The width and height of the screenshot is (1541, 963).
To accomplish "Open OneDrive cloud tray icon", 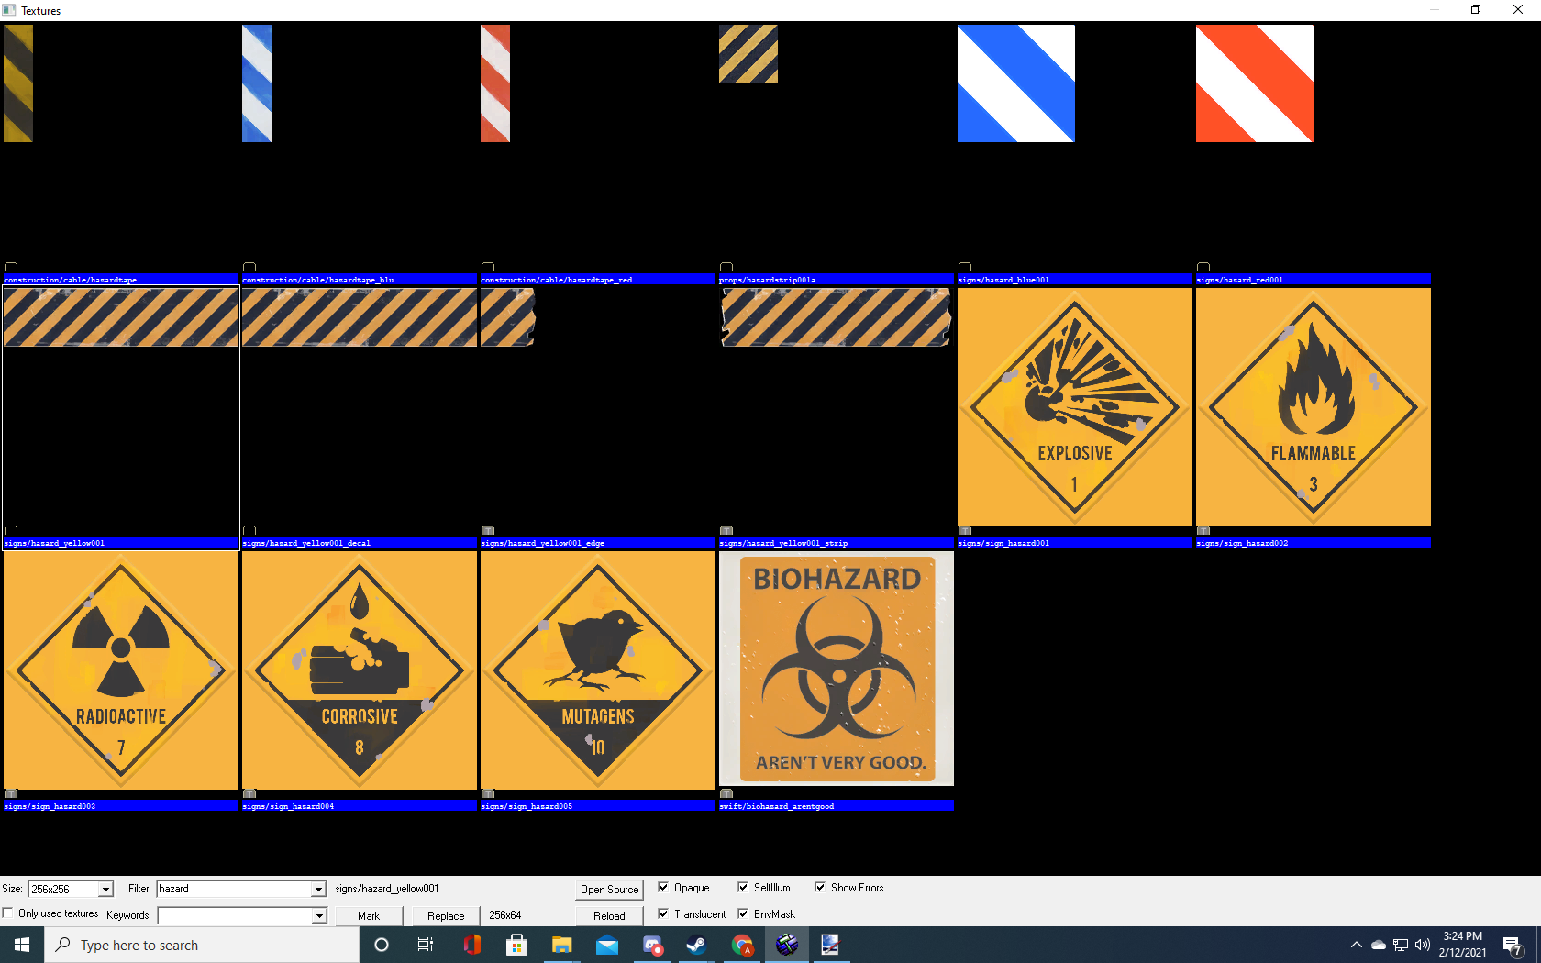I will [1378, 945].
